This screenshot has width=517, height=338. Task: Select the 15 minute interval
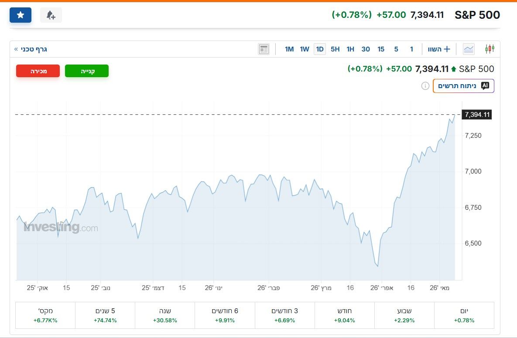tap(381, 49)
